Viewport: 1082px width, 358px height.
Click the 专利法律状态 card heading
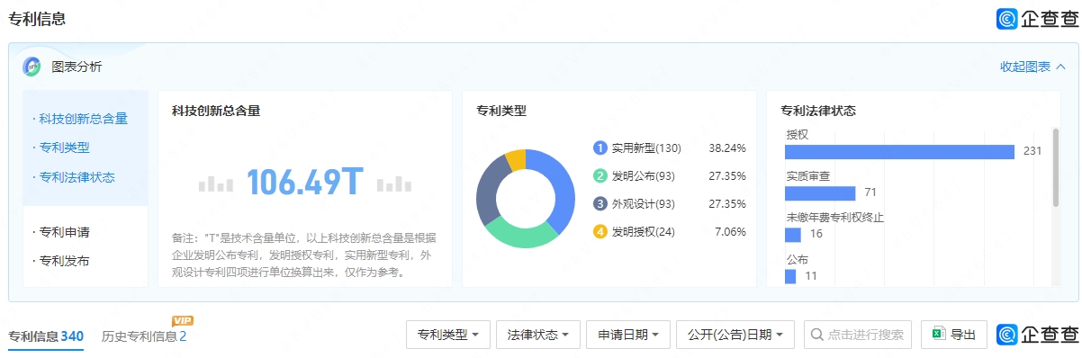tap(817, 111)
